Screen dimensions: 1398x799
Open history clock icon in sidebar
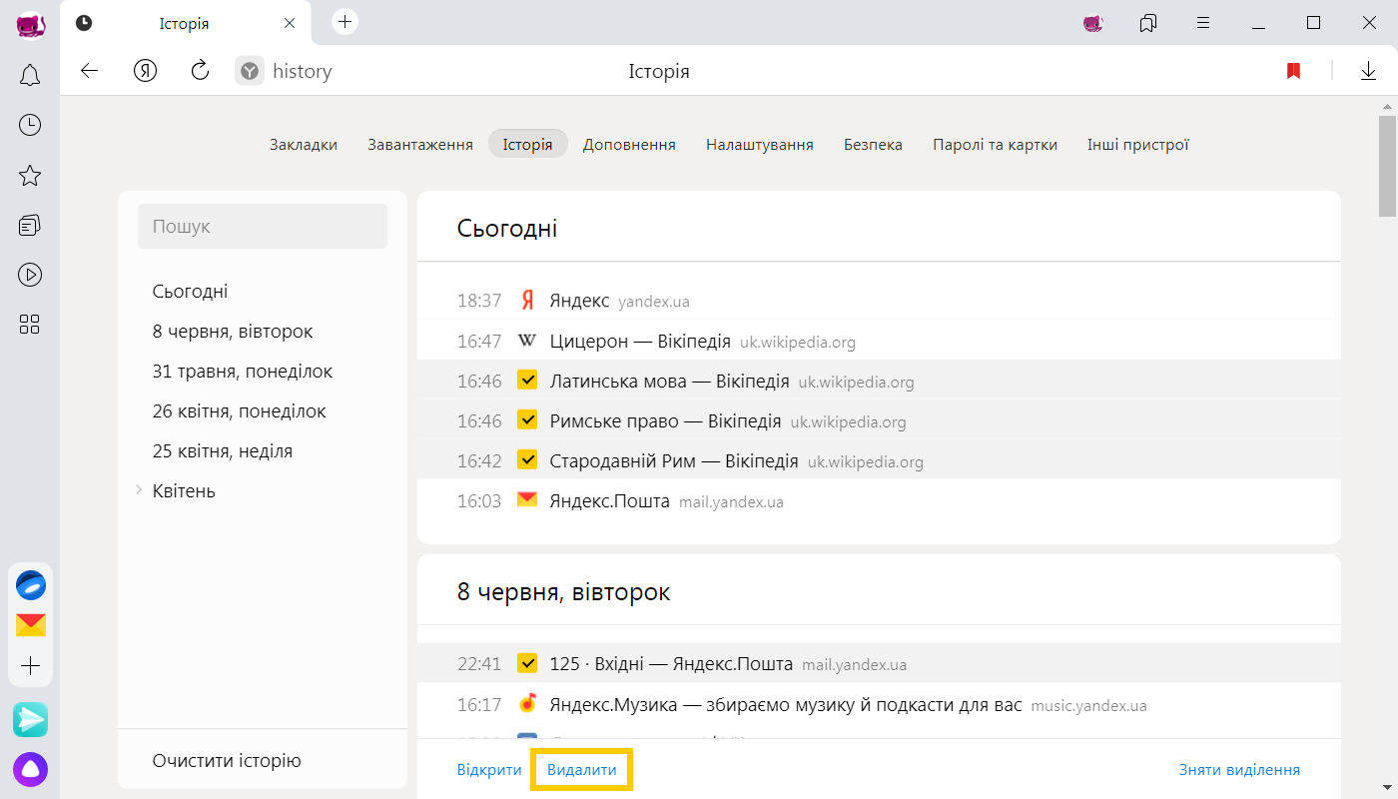click(30, 125)
